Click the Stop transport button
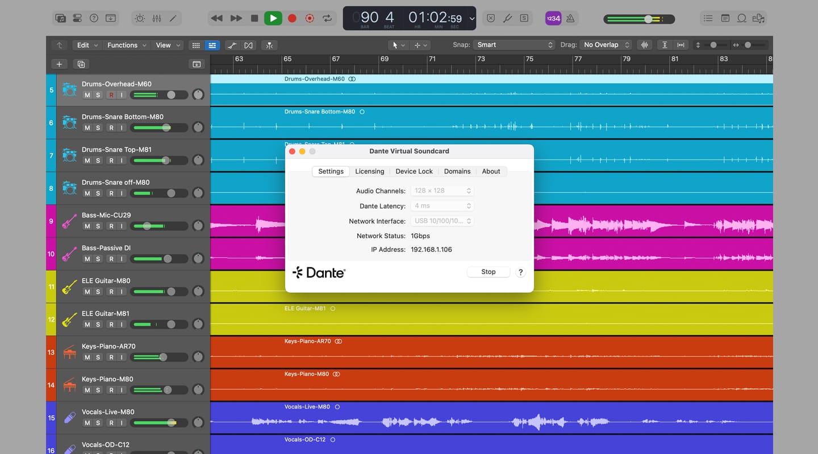The image size is (818, 454). coord(254,18)
